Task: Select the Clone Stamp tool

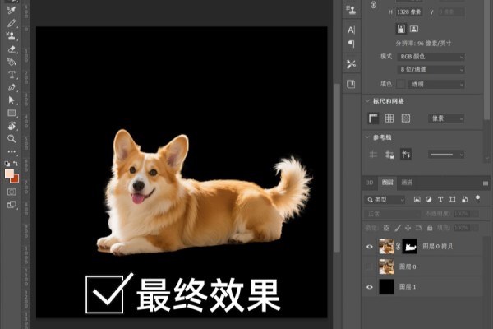Action: (x=12, y=35)
